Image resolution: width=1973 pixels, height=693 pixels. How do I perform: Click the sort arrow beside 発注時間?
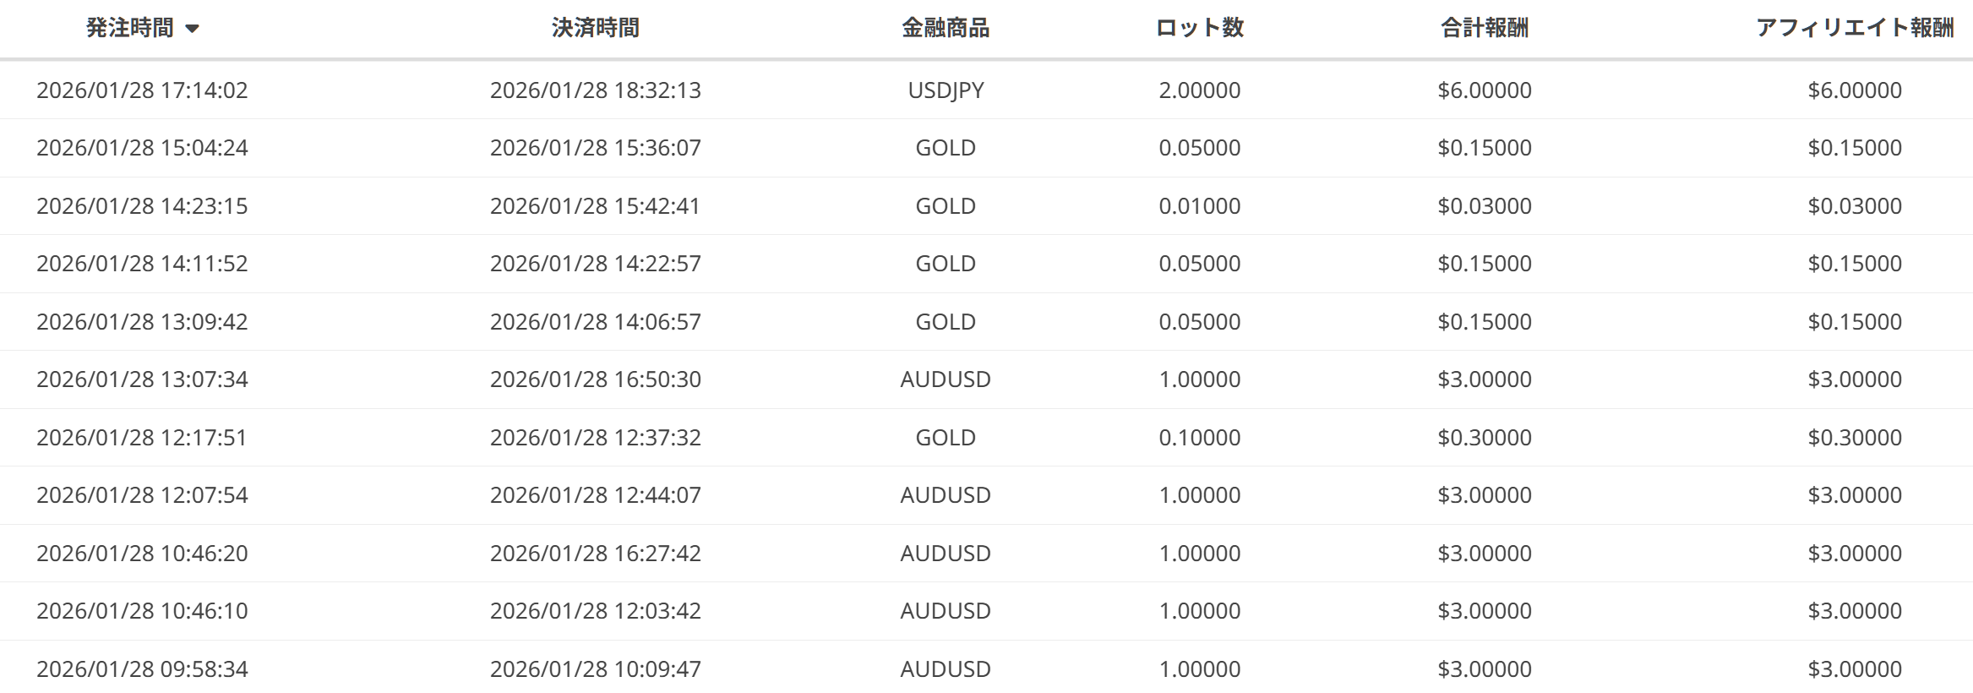192,29
